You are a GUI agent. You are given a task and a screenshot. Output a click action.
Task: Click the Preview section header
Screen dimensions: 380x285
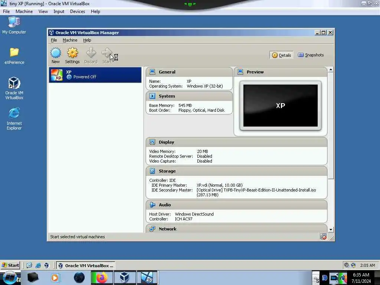coord(281,72)
